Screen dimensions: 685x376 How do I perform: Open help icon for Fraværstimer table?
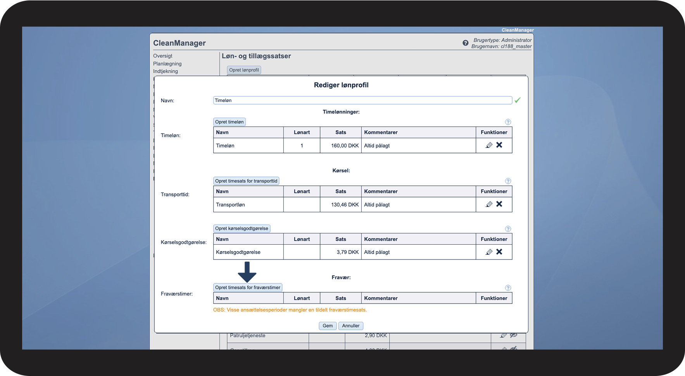click(x=508, y=288)
